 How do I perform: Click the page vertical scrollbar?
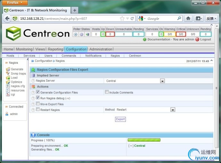coord(217,88)
